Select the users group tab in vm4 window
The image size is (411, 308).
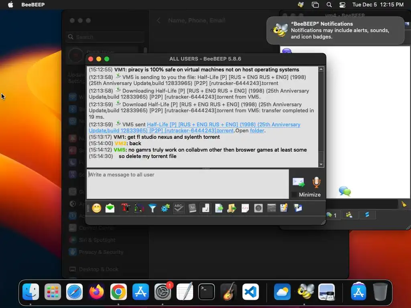349,215
